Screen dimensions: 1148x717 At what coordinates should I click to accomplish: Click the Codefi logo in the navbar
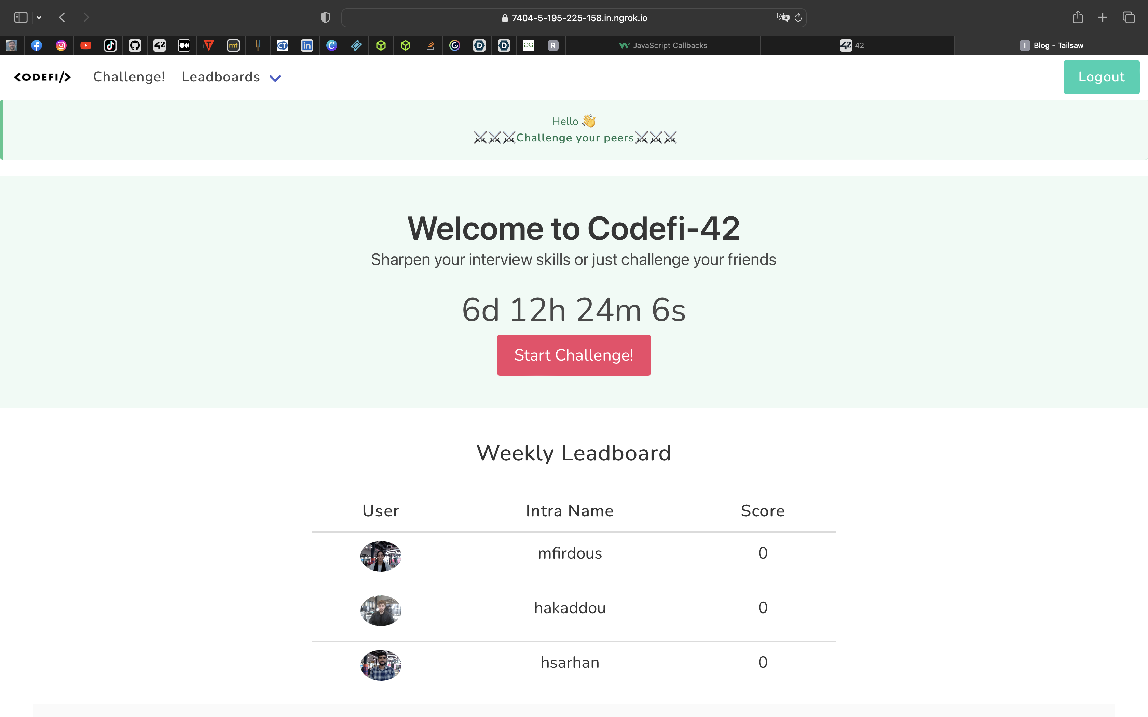[x=43, y=76]
